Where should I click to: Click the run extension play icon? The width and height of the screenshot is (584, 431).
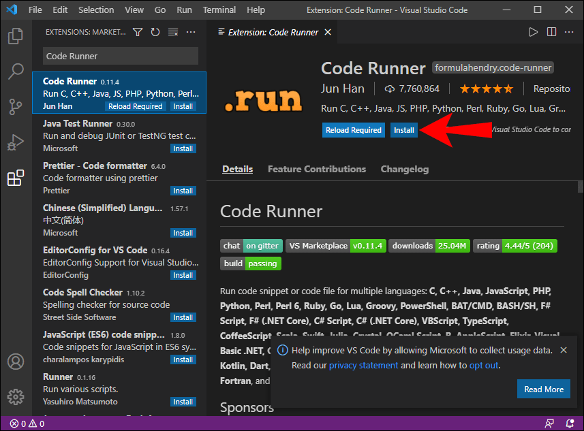[534, 31]
